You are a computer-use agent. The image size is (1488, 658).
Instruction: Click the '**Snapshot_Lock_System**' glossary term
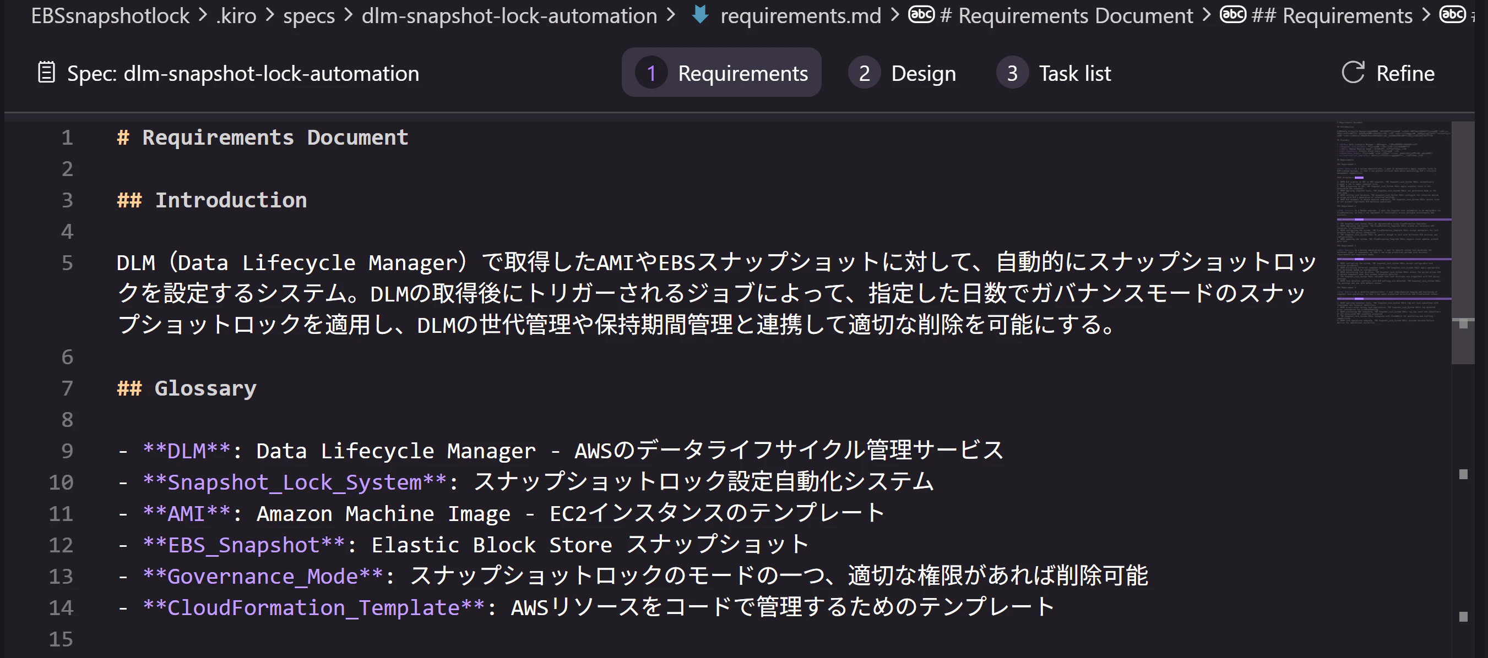click(294, 481)
